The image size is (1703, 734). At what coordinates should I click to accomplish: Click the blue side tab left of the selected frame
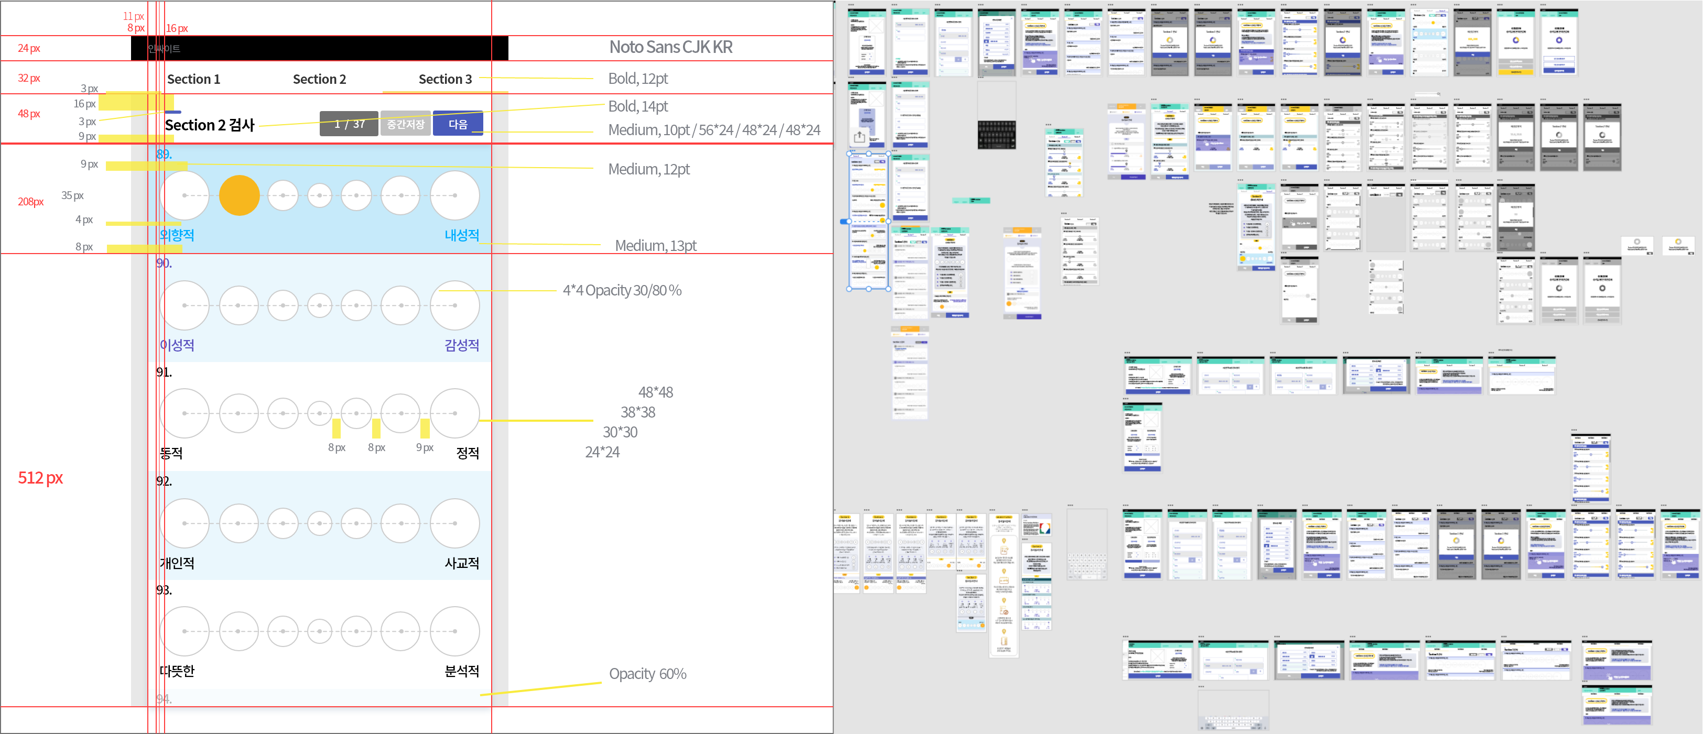point(844,221)
